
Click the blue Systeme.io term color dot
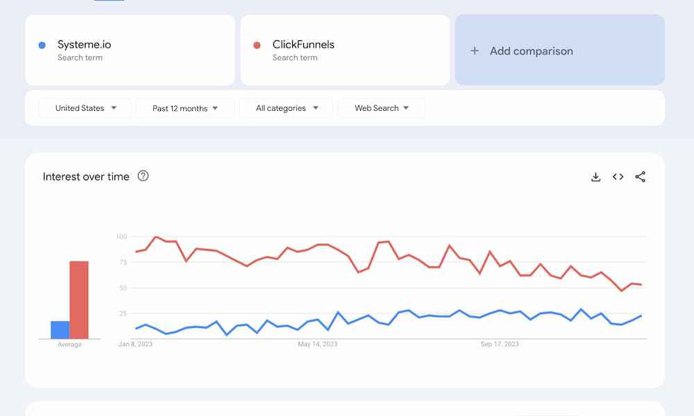43,44
